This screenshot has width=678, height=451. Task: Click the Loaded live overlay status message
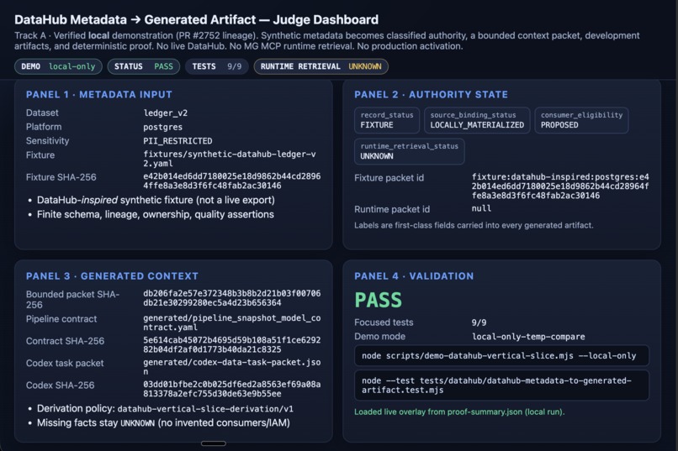459,412
